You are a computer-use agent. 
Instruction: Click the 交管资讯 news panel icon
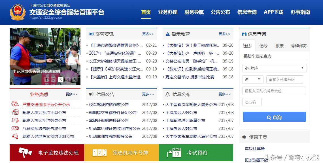tap(91, 34)
